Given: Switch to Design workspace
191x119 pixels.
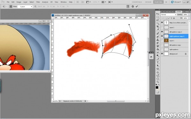Looking at the screenshot, I should click(x=148, y=2).
